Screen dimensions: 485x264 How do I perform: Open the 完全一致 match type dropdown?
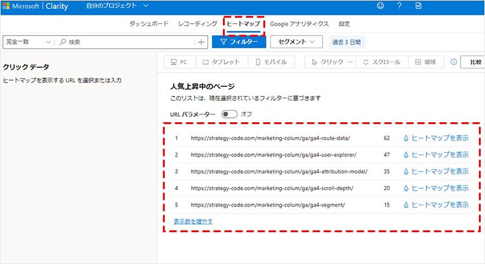(28, 42)
